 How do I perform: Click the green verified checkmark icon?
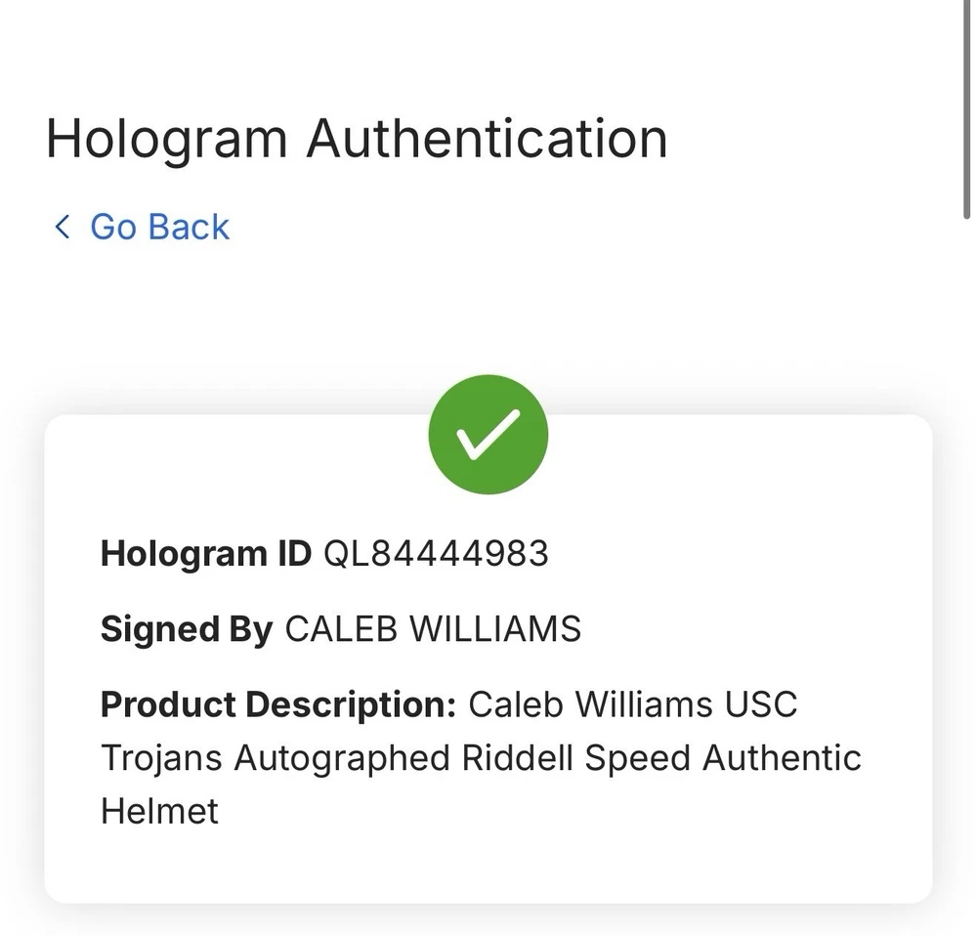click(x=488, y=435)
